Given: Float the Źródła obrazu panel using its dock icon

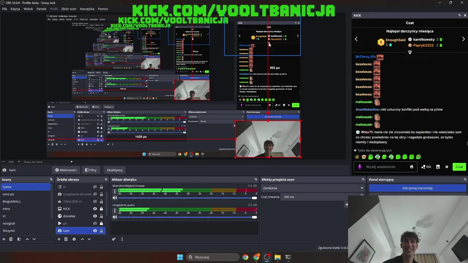Looking at the screenshot, I should tap(106, 179).
